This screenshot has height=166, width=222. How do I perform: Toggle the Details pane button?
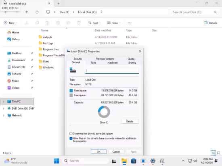pos(211,23)
